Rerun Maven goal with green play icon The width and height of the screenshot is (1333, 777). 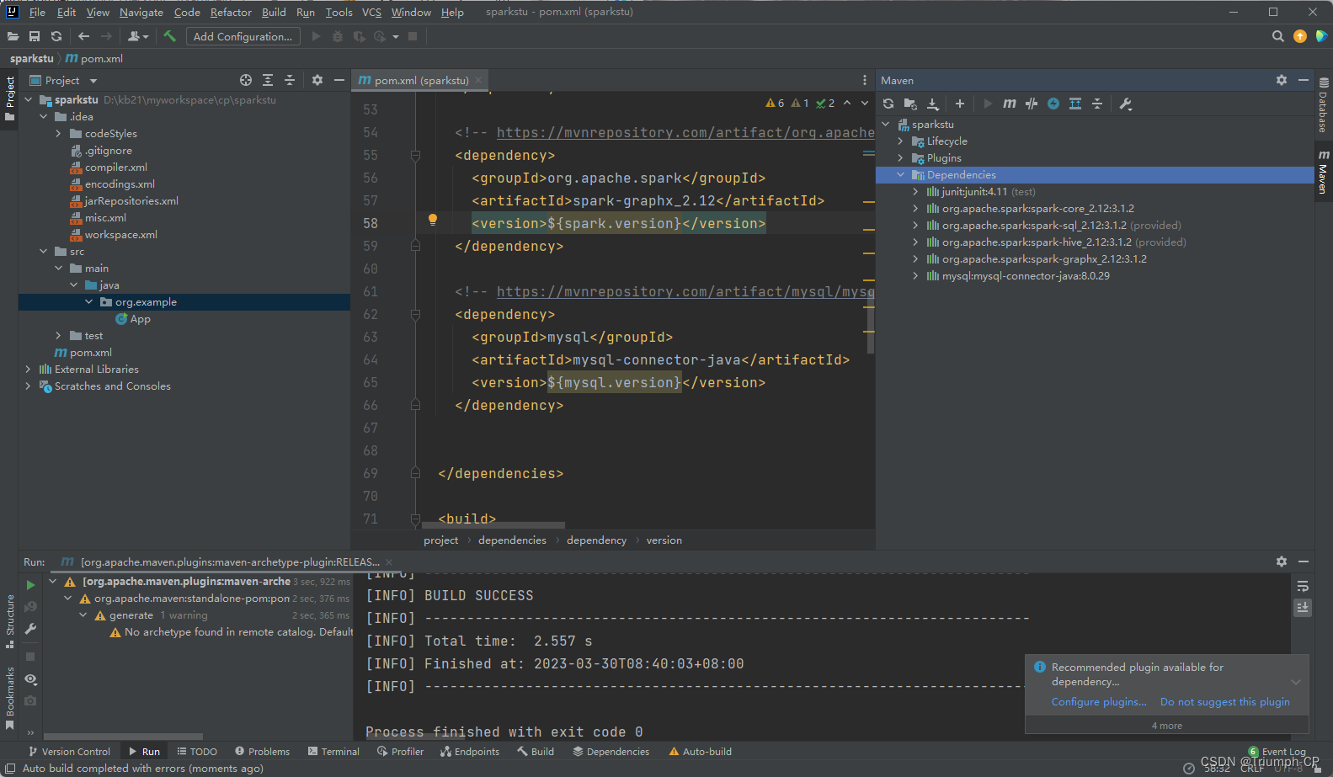pyautogui.click(x=30, y=585)
